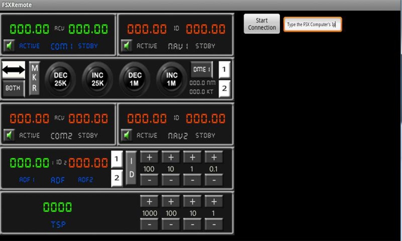Viewport: 402px width, 241px height.
Task: Decrease ADF frequency by 100
Action: coord(149,180)
